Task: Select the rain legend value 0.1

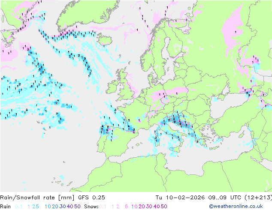Action: click(18, 207)
